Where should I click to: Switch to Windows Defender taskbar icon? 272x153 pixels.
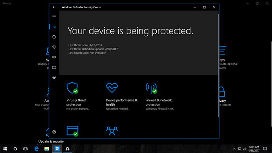(x=57, y=149)
